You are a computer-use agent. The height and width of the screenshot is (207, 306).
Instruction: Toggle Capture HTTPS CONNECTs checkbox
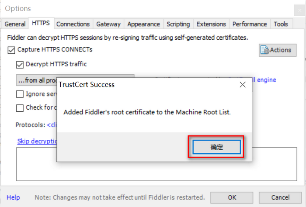[11, 50]
